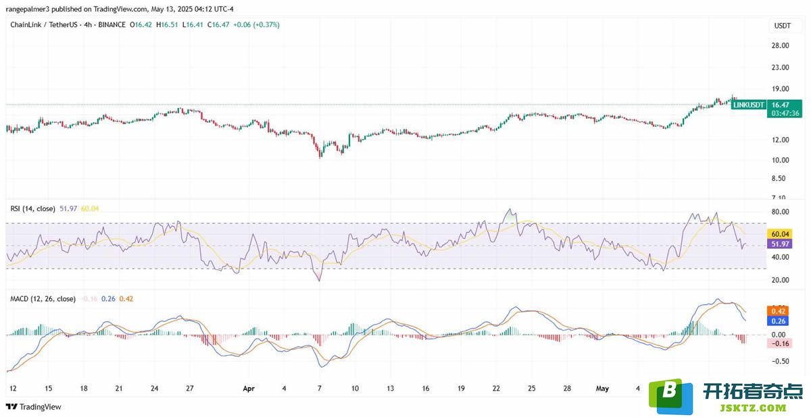Click the H16.51 high value in header
Image resolution: width=811 pixels, height=417 pixels.
tap(169, 25)
